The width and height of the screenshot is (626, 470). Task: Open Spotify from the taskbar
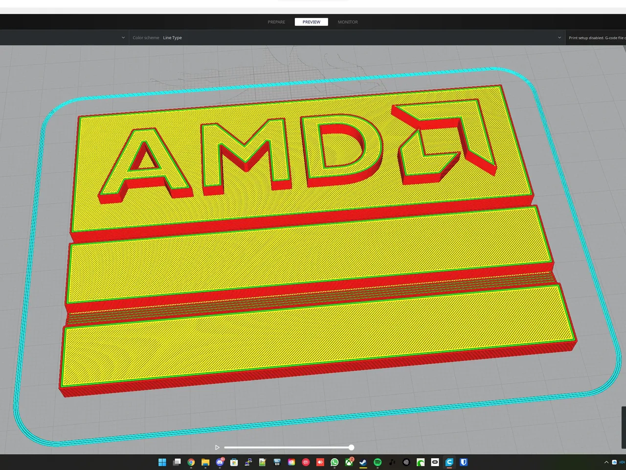378,462
